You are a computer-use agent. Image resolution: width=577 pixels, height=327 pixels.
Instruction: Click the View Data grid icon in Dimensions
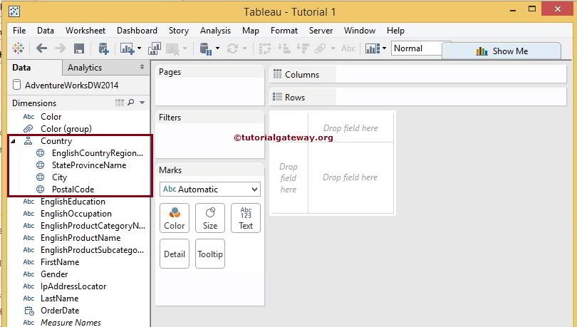tap(120, 103)
